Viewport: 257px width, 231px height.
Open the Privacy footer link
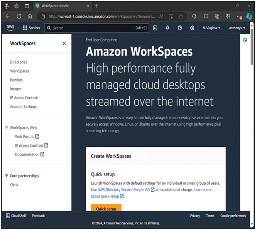195,216
